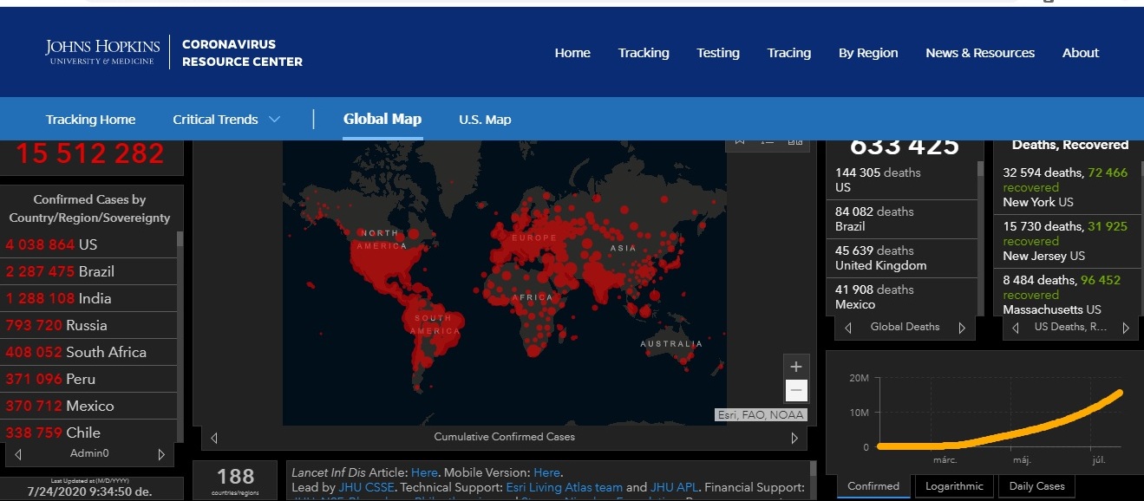Select the 144 305 deaths US entry
Viewport: 1144px width, 501px height.
click(x=902, y=180)
